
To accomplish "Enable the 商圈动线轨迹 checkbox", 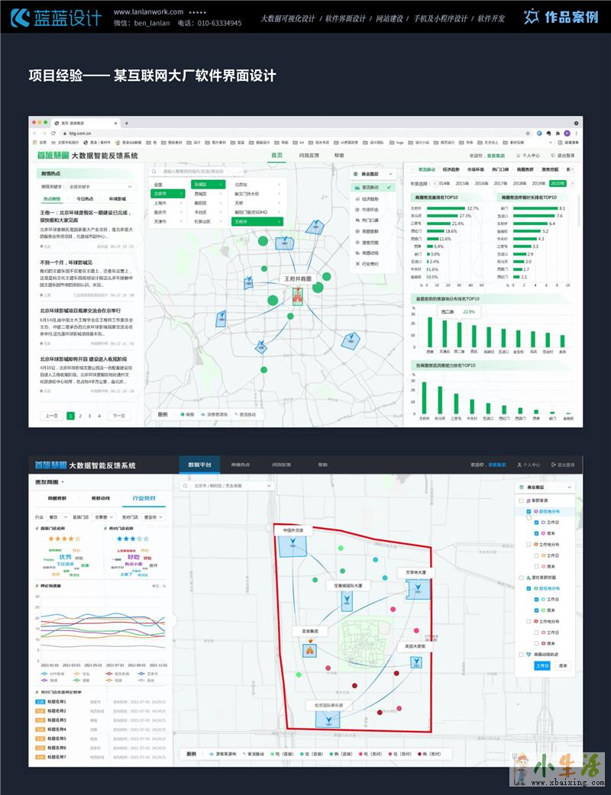I will point(521,654).
